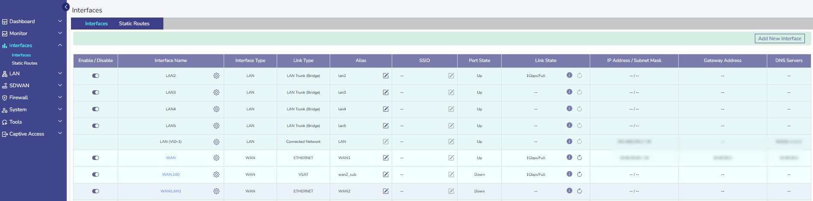Screen dimensions: 813x201
Task: Click the Interface Name column header
Action: point(171,60)
